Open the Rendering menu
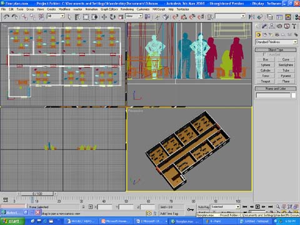 [x=127, y=9]
